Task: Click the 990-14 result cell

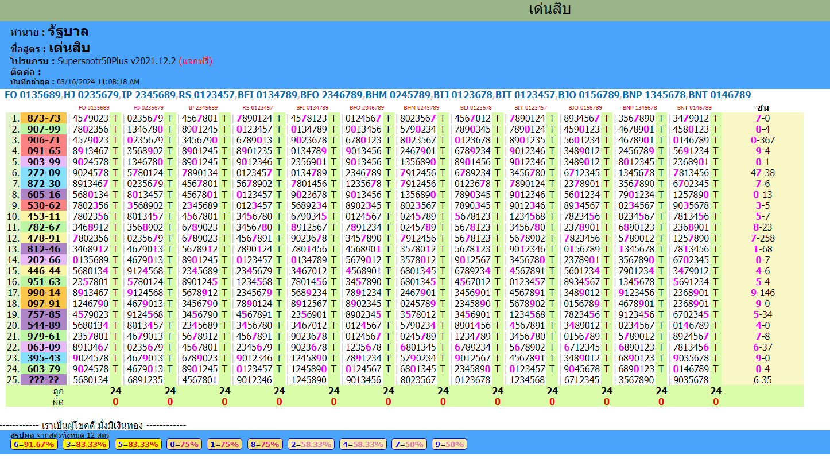Action: [x=44, y=293]
